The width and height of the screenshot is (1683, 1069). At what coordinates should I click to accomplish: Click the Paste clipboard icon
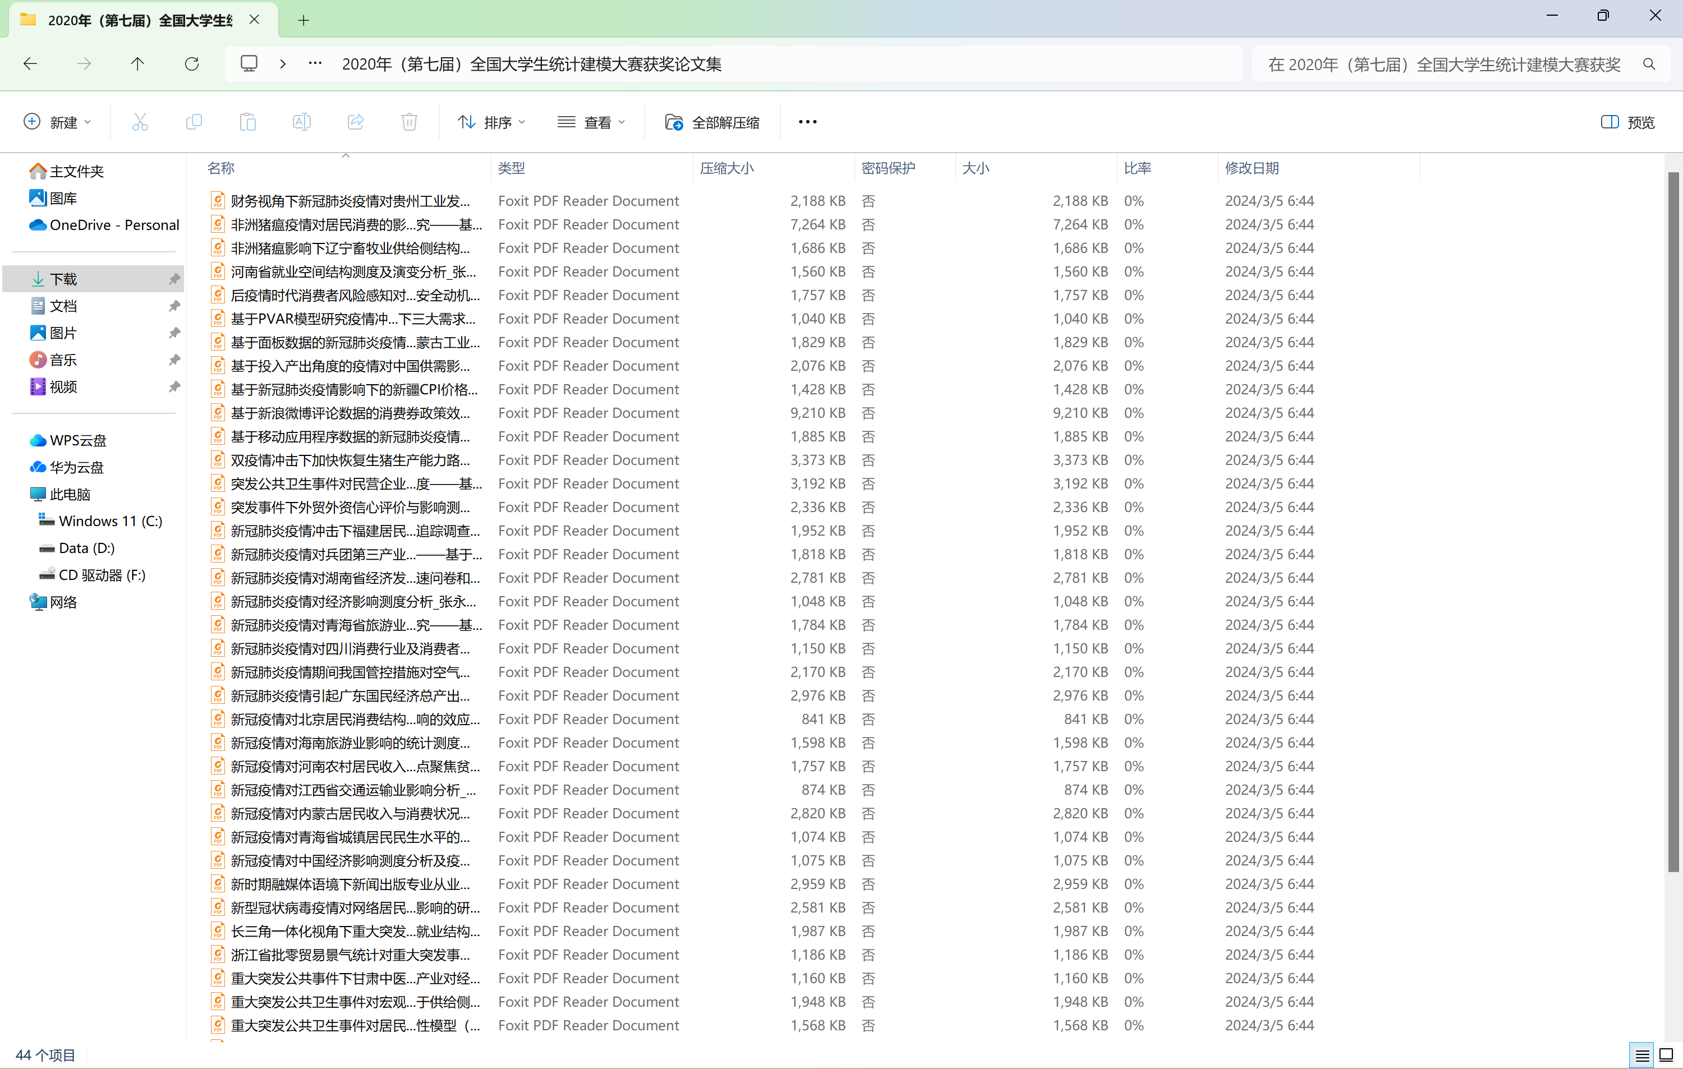click(x=247, y=122)
